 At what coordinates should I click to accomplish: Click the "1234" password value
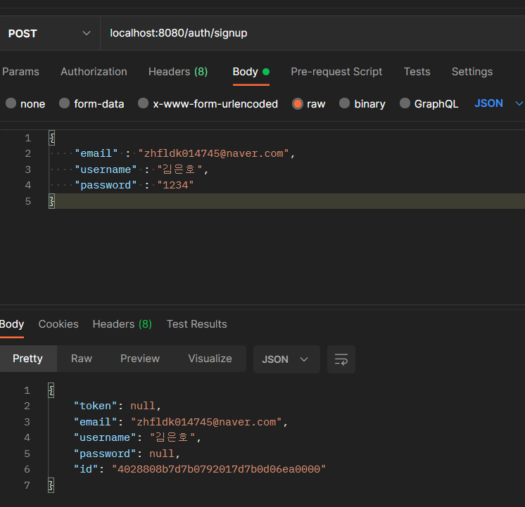tap(175, 185)
